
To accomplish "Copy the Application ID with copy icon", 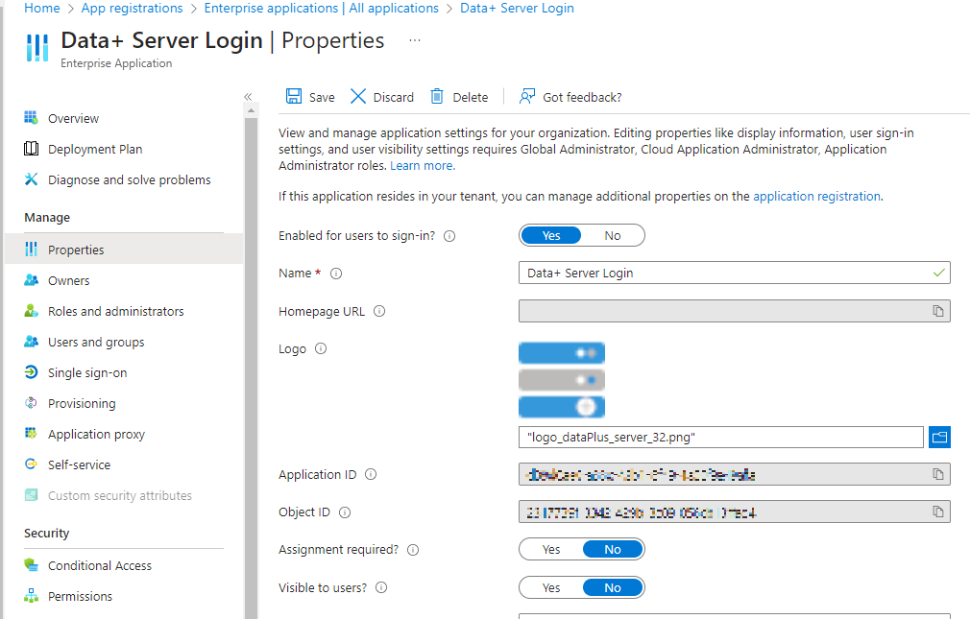I will click(938, 474).
